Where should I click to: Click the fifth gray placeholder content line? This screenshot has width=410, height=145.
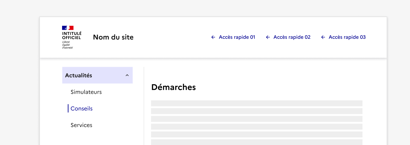click(x=257, y=134)
